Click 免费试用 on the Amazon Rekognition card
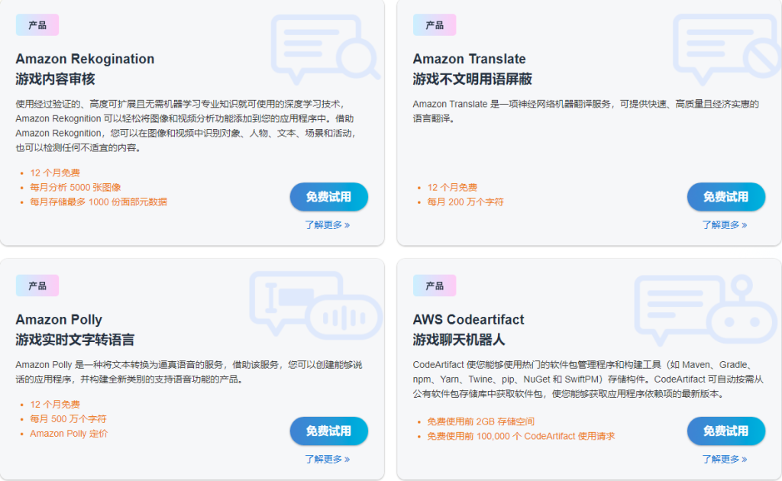Screen dimensions: 782x481 click(329, 196)
